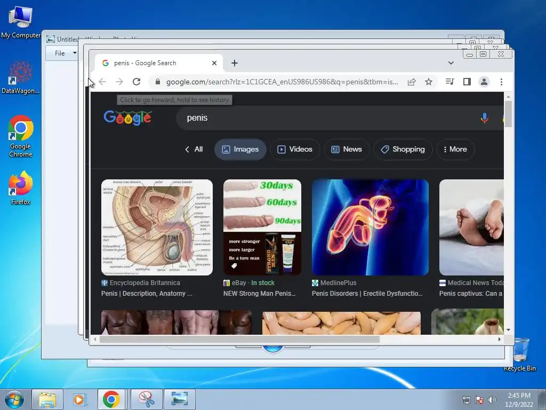This screenshot has width=546, height=410.
Task: Reload the current page
Action: click(136, 82)
